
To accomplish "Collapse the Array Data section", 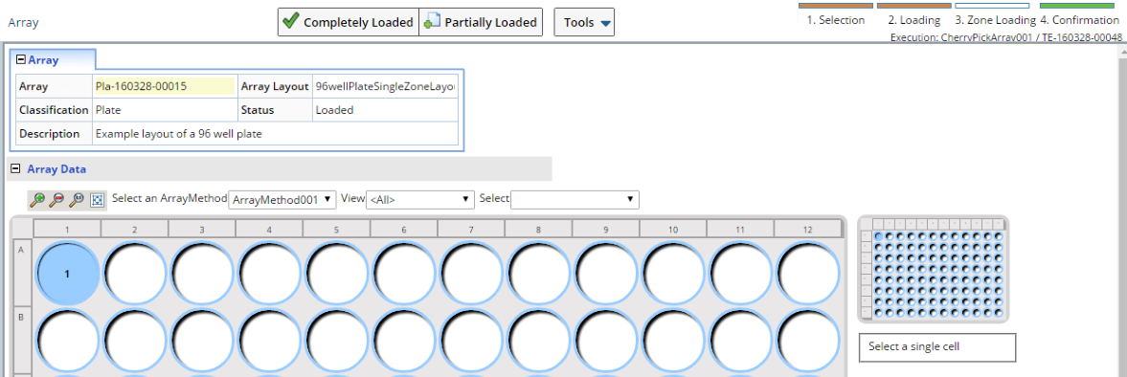I will 14,169.
